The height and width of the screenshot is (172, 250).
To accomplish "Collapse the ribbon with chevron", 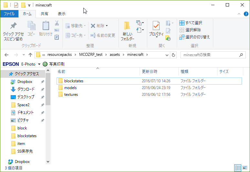I will click(239, 14).
